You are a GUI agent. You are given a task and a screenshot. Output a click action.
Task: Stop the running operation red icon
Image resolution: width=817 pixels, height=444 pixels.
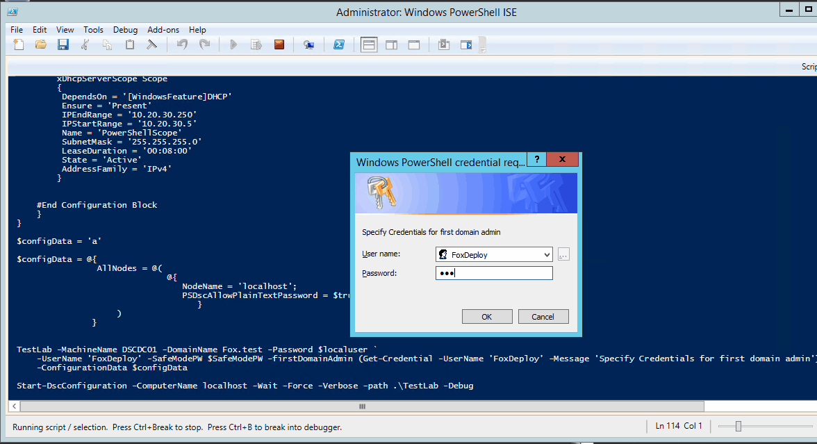pos(279,44)
